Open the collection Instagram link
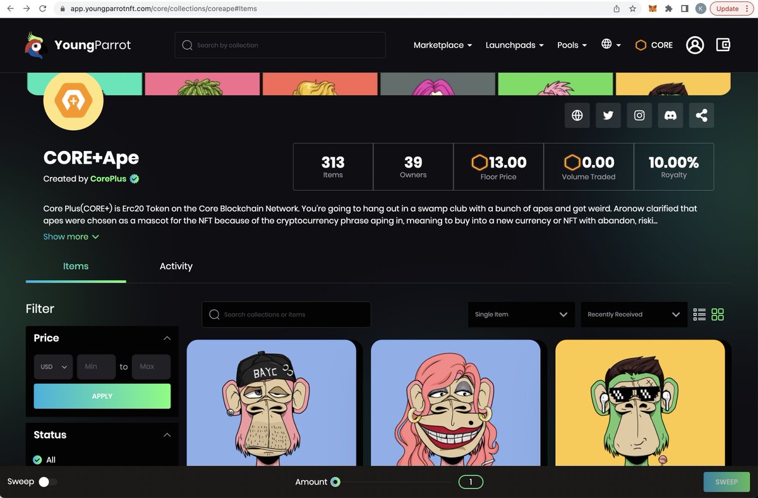Image resolution: width=758 pixels, height=498 pixels. click(639, 116)
